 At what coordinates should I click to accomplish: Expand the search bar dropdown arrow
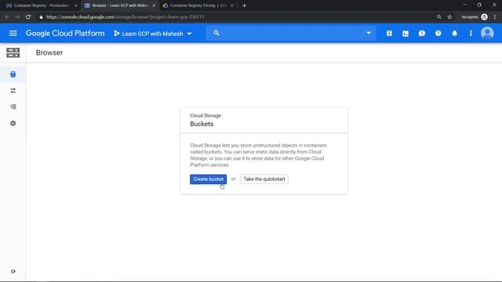pos(369,33)
